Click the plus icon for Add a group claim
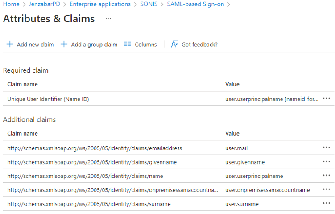 (x=64, y=44)
